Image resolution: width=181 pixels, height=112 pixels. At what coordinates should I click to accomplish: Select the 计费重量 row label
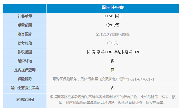(25, 16)
